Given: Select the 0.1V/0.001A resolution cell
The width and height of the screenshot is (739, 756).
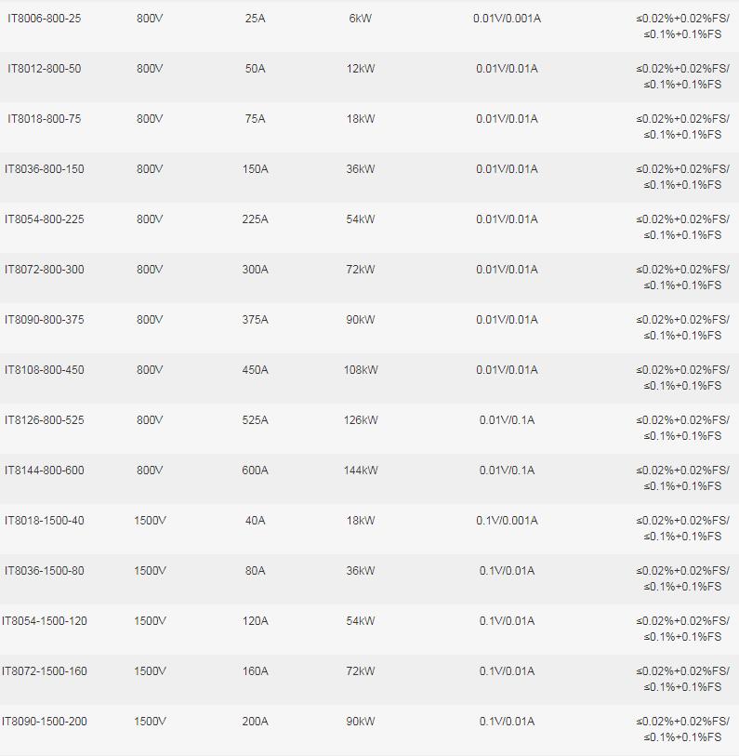Looking at the screenshot, I should tap(507, 521).
